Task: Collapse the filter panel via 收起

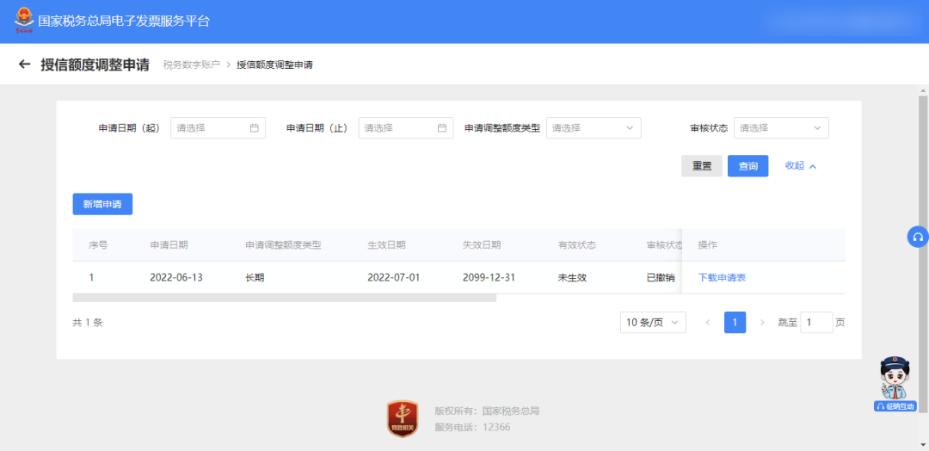Action: [800, 166]
